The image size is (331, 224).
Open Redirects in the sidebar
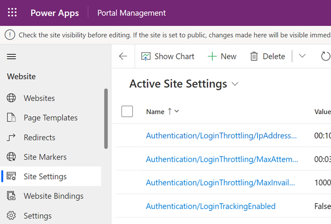pos(39,138)
